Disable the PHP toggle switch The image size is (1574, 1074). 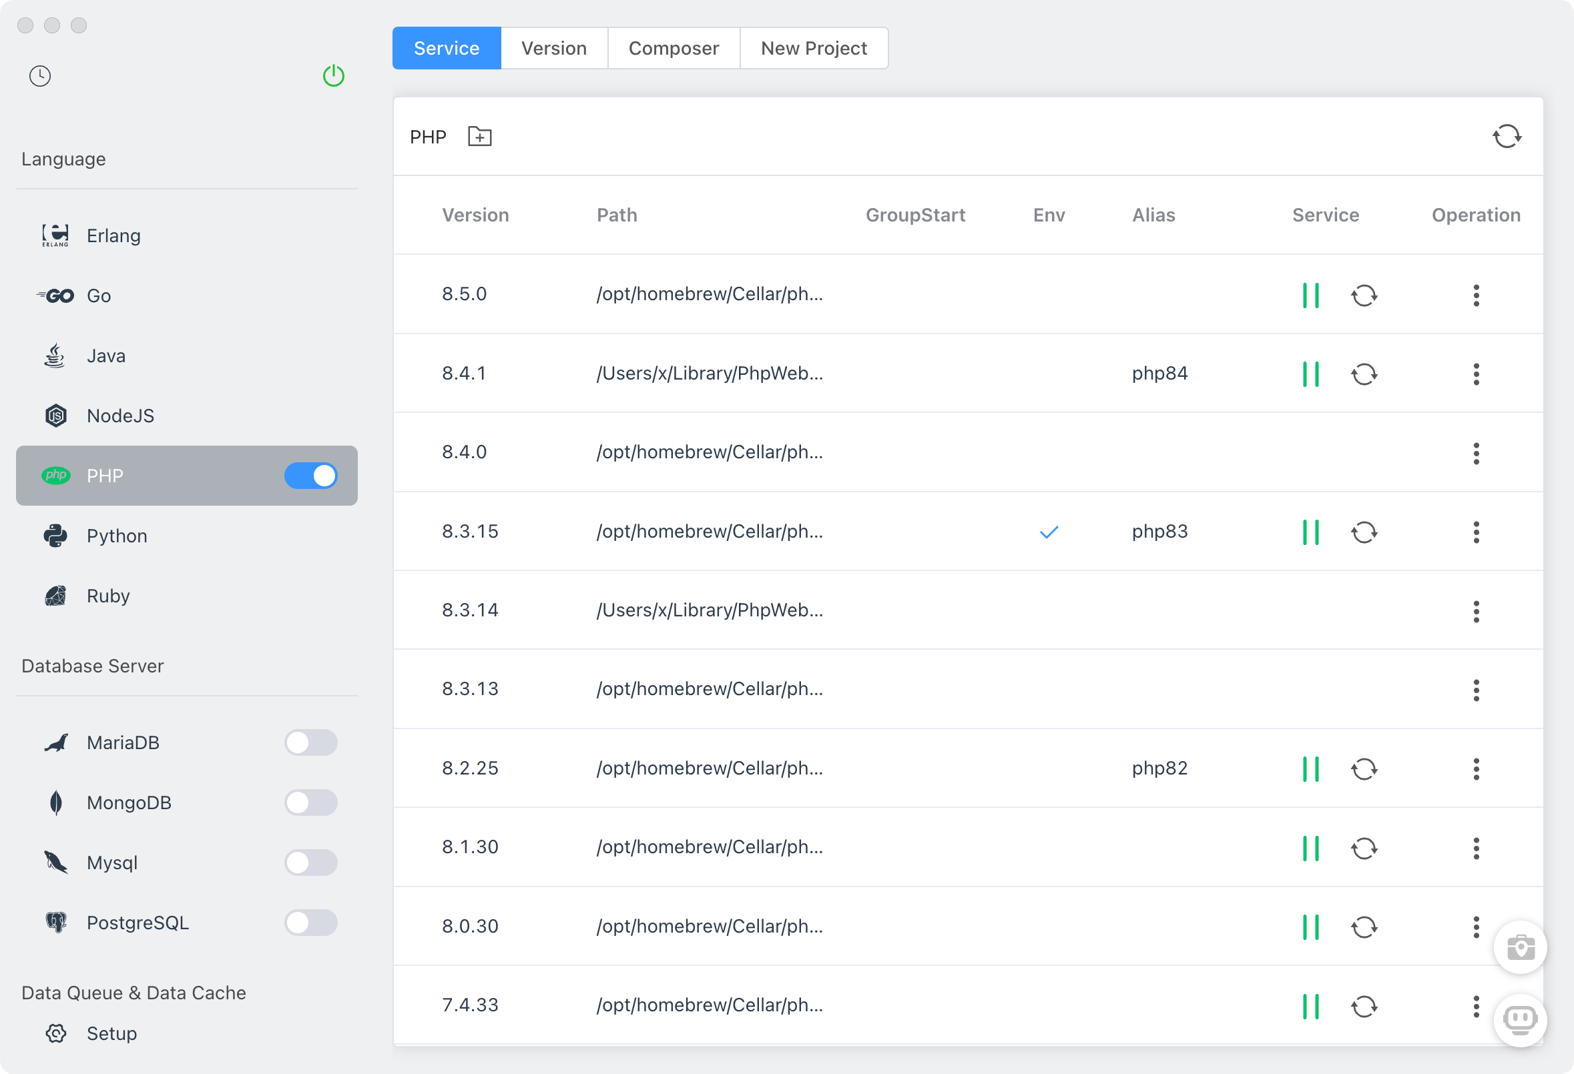[x=311, y=476]
